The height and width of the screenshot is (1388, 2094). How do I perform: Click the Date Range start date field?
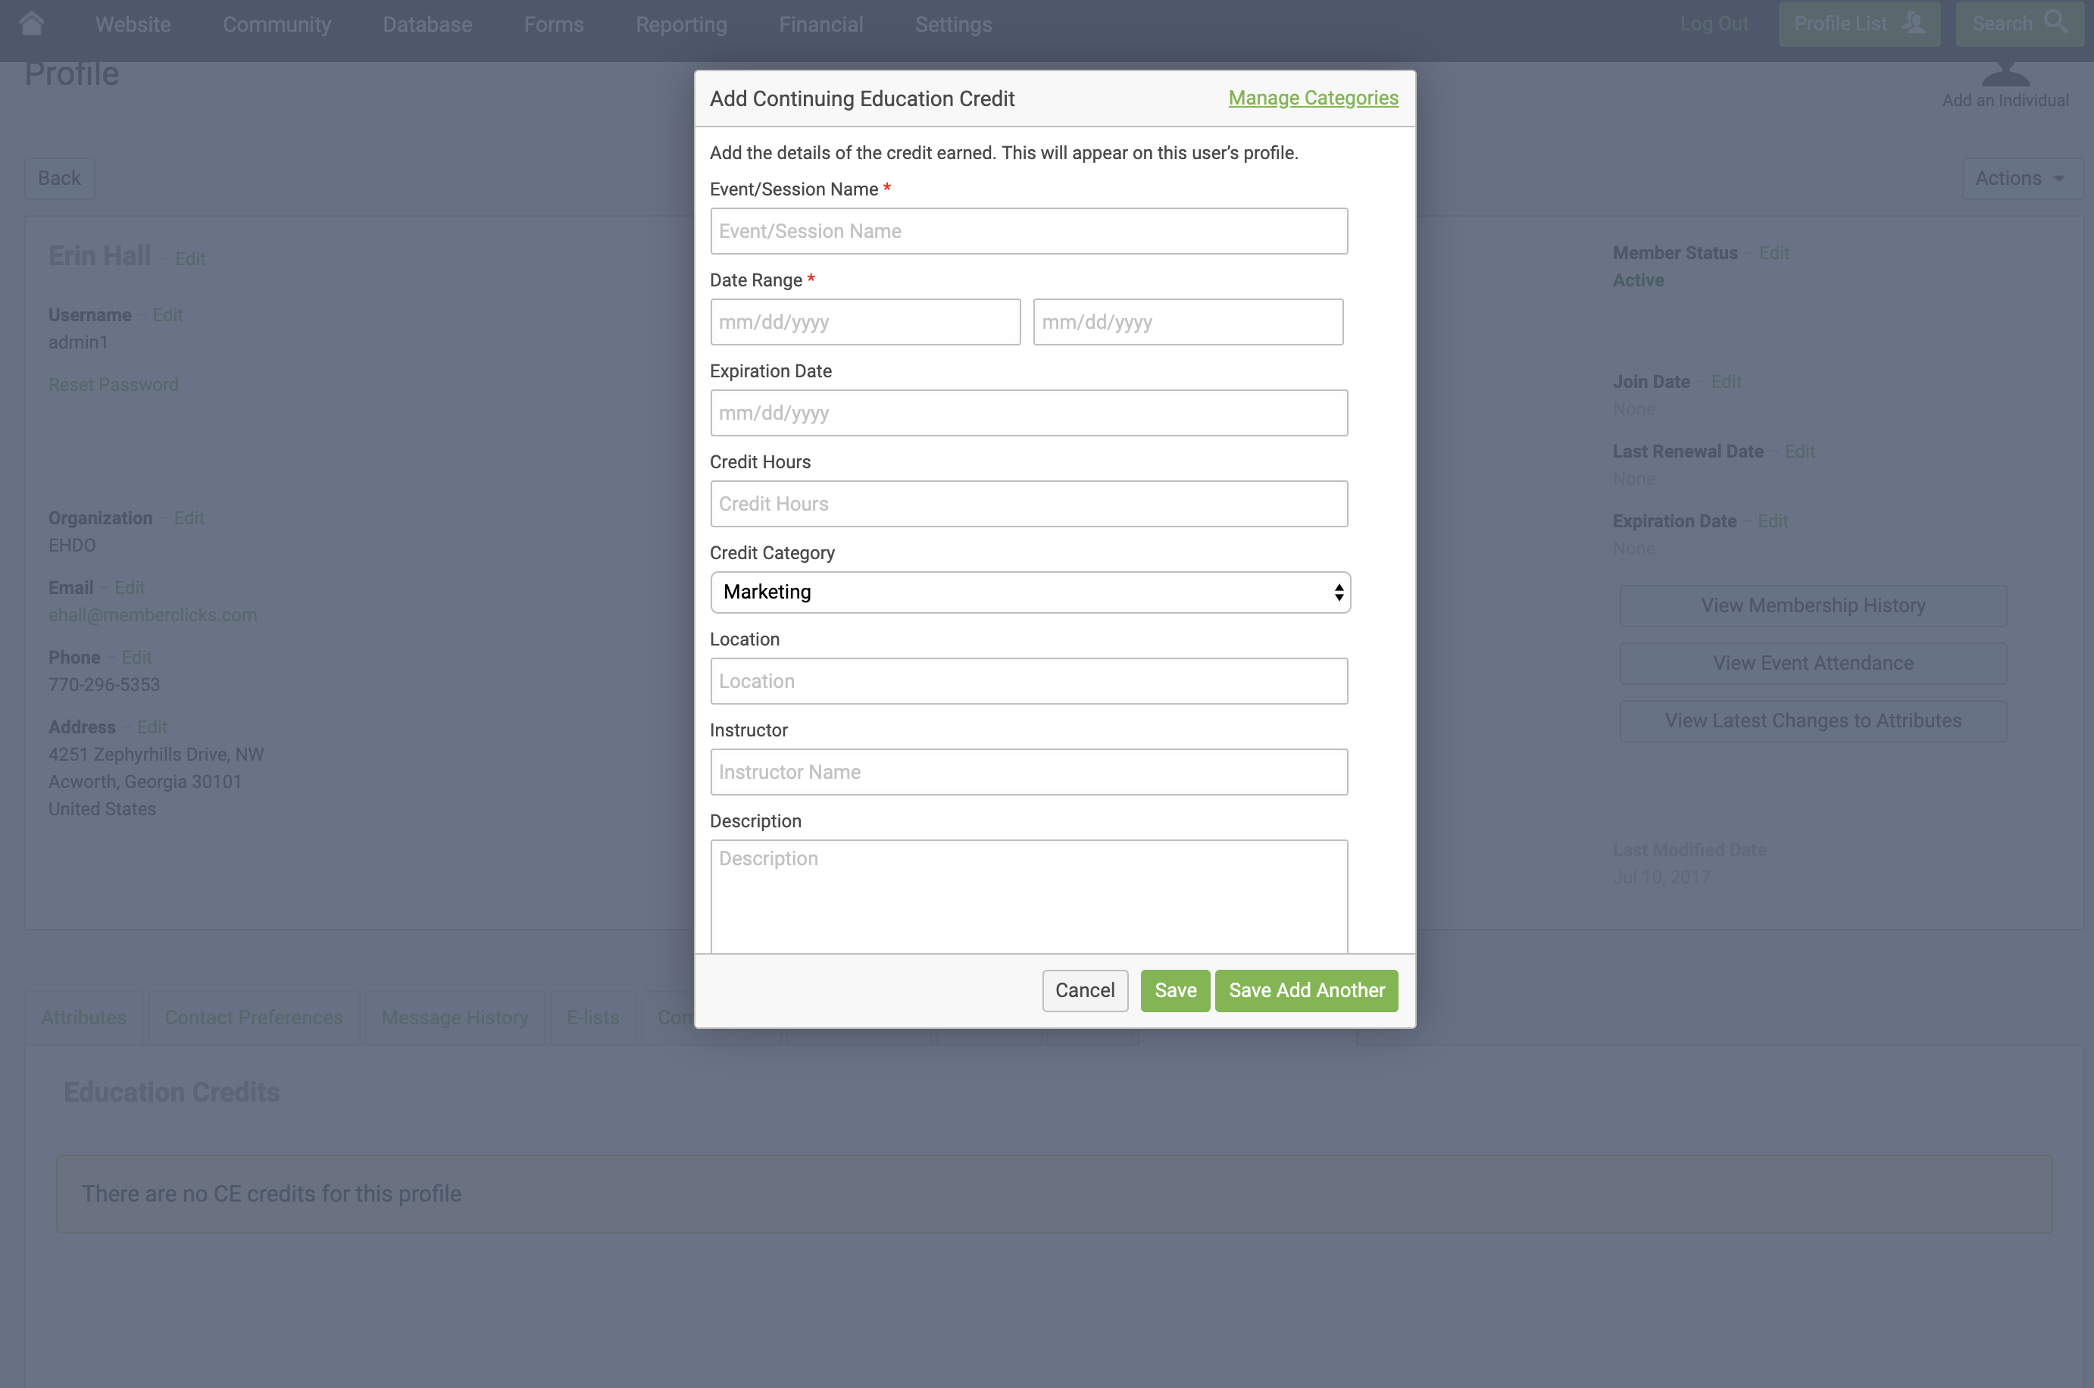tap(864, 322)
